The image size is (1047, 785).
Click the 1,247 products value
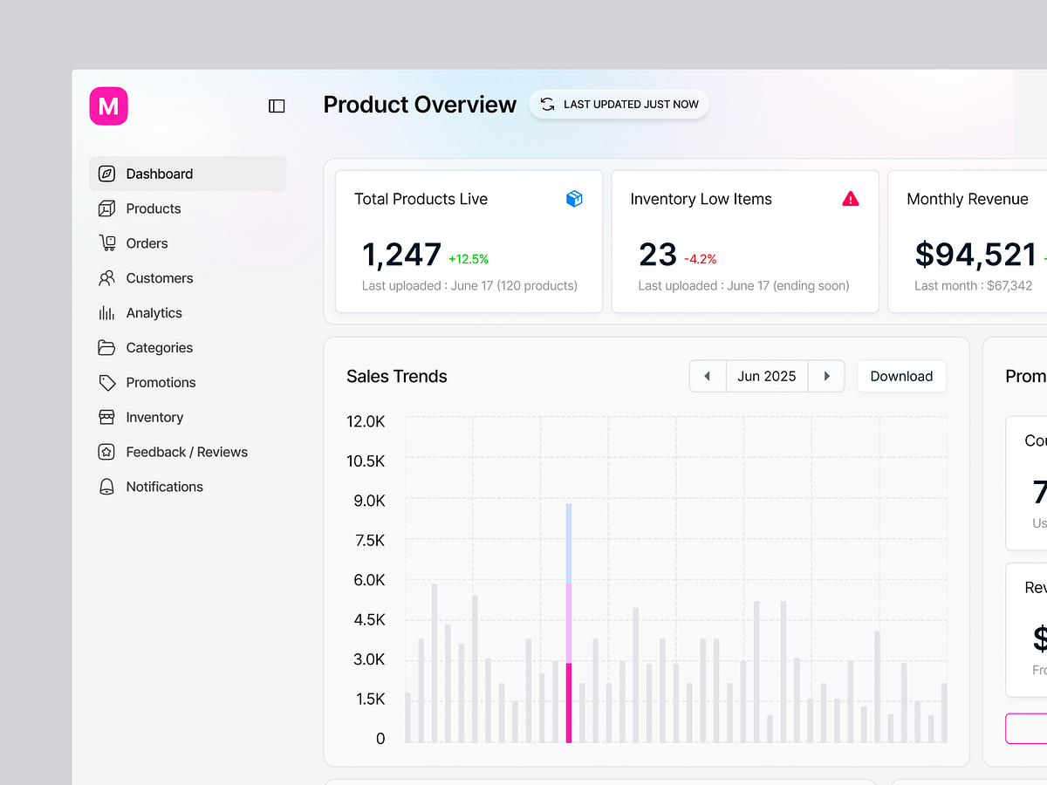(401, 255)
